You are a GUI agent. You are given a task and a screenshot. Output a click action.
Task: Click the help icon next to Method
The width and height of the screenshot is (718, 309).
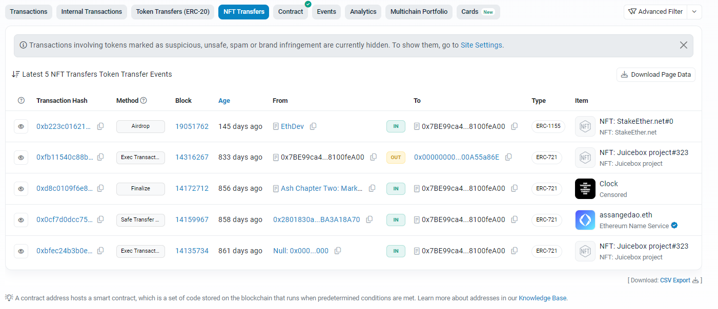(x=143, y=101)
